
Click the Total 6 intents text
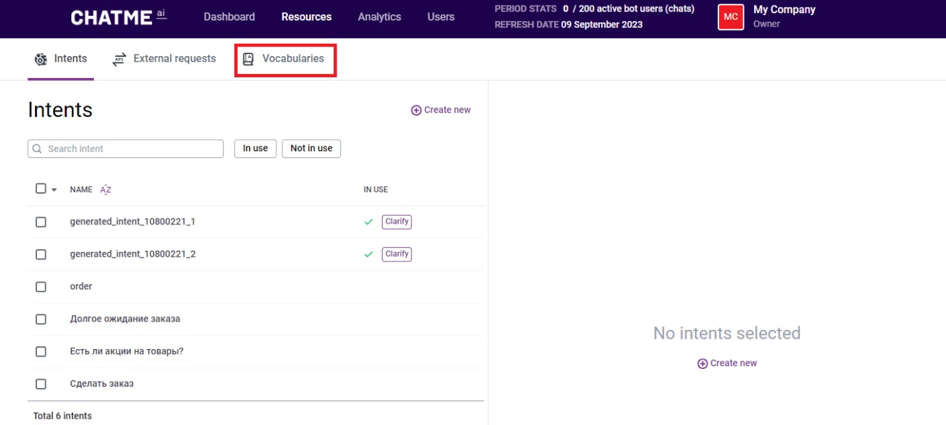[x=62, y=416]
